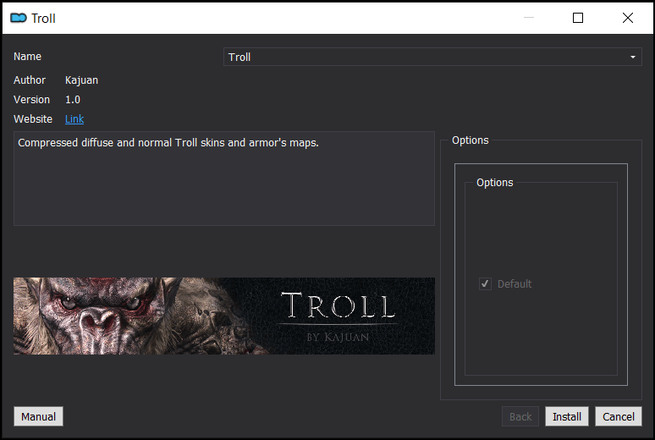Minimize the Troll installer window
This screenshot has height=440, width=655.
point(529,18)
